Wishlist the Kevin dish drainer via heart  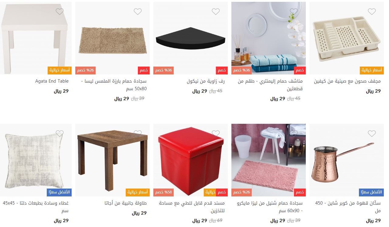coord(372,12)
